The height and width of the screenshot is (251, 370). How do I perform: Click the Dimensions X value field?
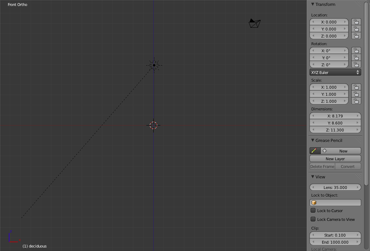[335, 116]
